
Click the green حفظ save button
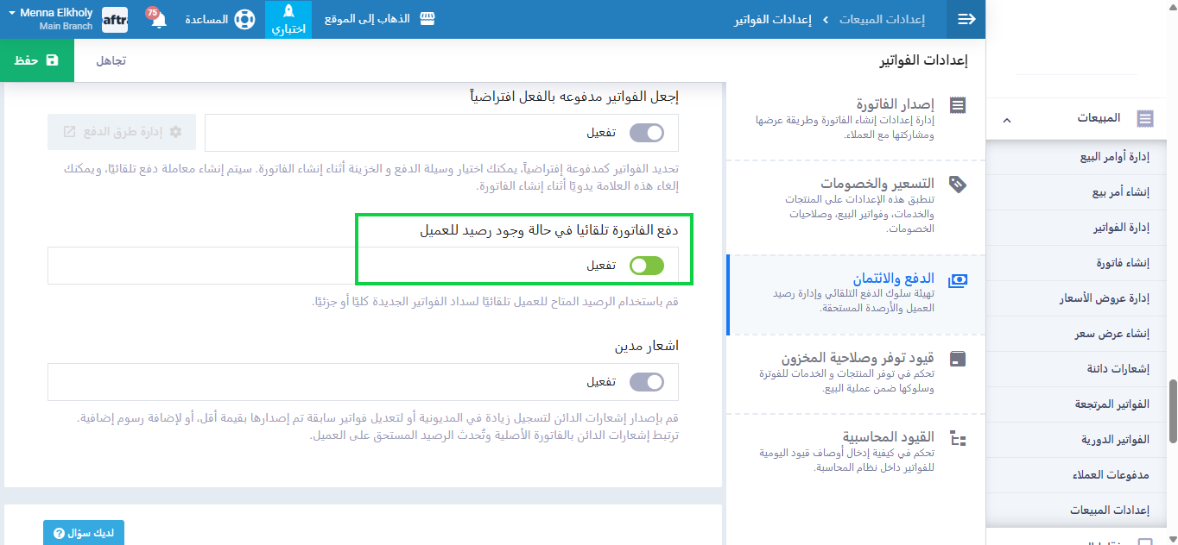click(37, 60)
